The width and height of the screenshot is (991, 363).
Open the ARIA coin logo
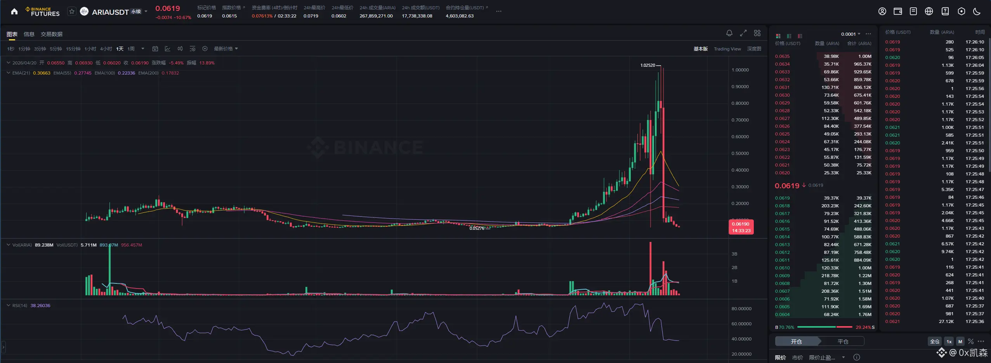pos(84,12)
